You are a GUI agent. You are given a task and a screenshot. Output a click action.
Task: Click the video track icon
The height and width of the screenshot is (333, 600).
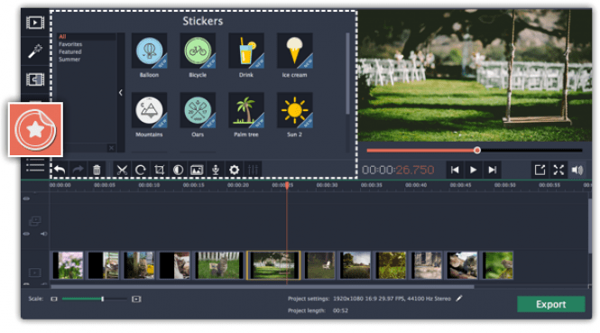pyautogui.click(x=35, y=273)
